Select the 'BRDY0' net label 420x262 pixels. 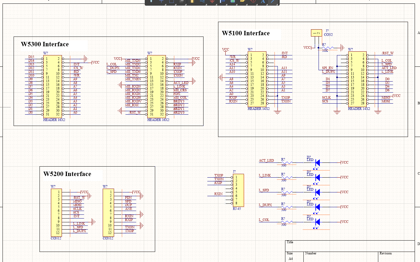[179, 112]
